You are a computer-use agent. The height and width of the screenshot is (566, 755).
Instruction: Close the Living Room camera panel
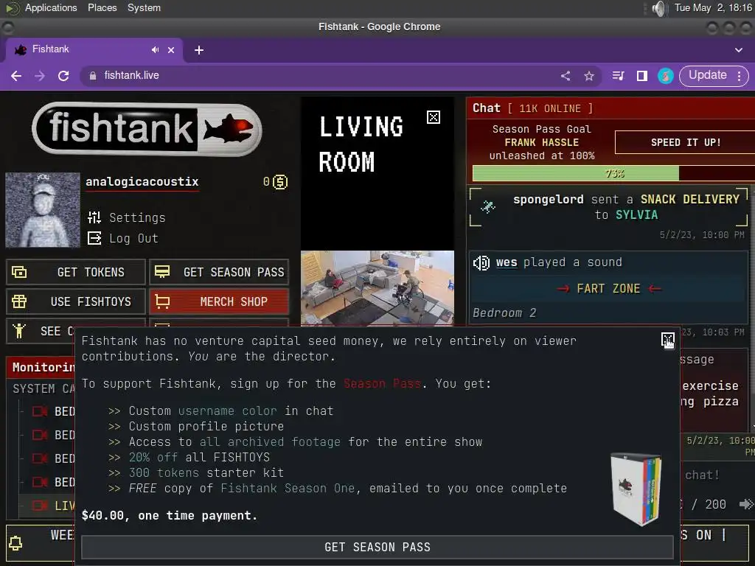coord(434,117)
